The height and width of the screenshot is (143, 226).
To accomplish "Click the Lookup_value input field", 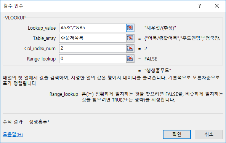I will (93, 28).
